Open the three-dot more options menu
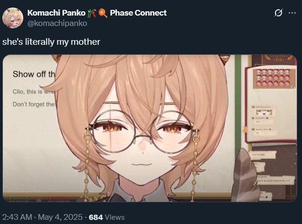 point(292,13)
